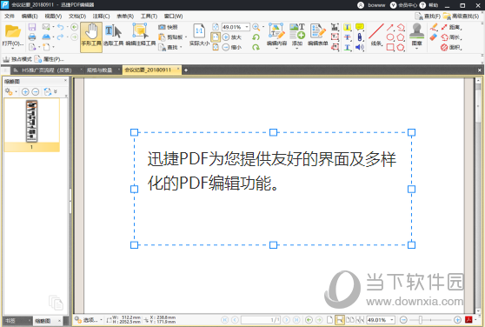Open the dropdown arrow under 添加
Screen dimensions: 485x327
[297, 49]
